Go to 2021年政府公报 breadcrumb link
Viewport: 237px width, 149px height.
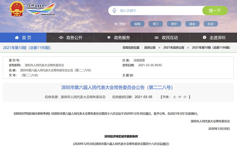click(174, 48)
